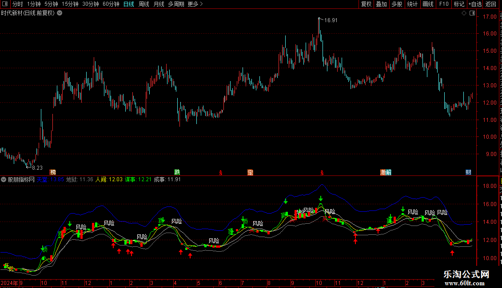Select the 15分钟 period

click(70, 4)
